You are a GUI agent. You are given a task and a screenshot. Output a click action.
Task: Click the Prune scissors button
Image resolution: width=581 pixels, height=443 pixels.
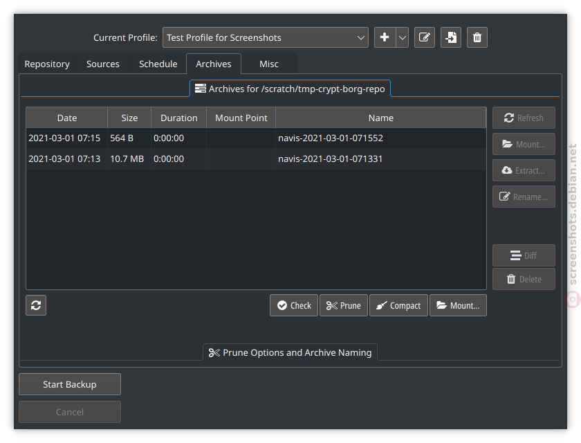(x=344, y=305)
